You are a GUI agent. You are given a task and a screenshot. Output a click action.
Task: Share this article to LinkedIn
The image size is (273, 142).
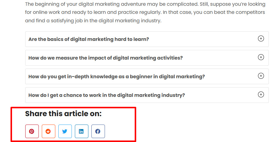[81, 131]
